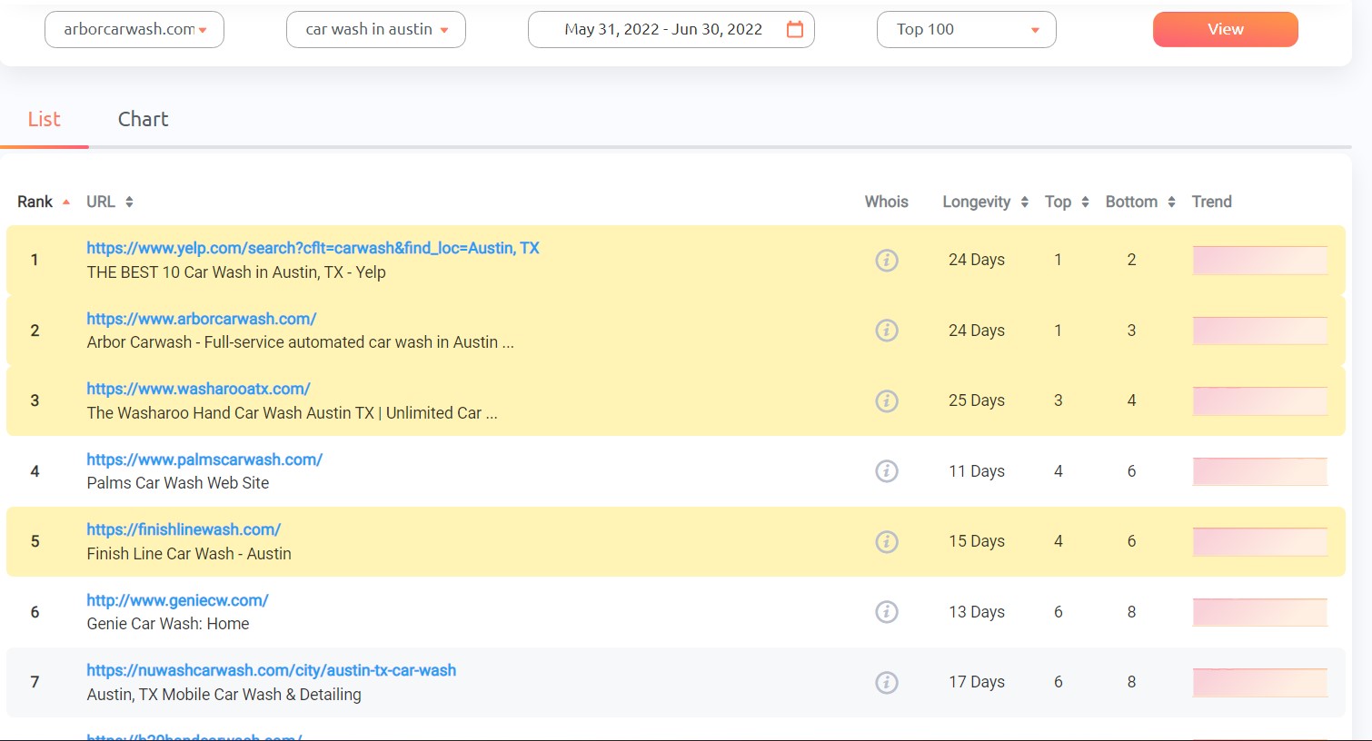Sort the Longevity column using its sort arrows
Screen dimensions: 1372x741
1025,202
